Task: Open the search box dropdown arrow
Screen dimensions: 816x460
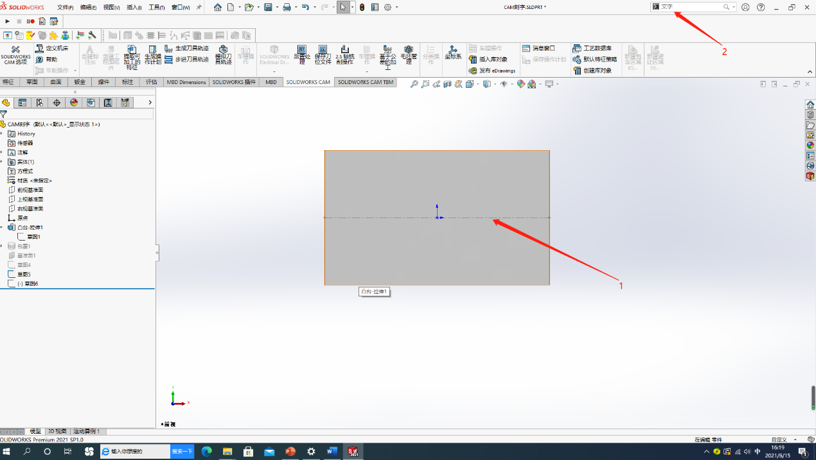Action: [x=734, y=7]
